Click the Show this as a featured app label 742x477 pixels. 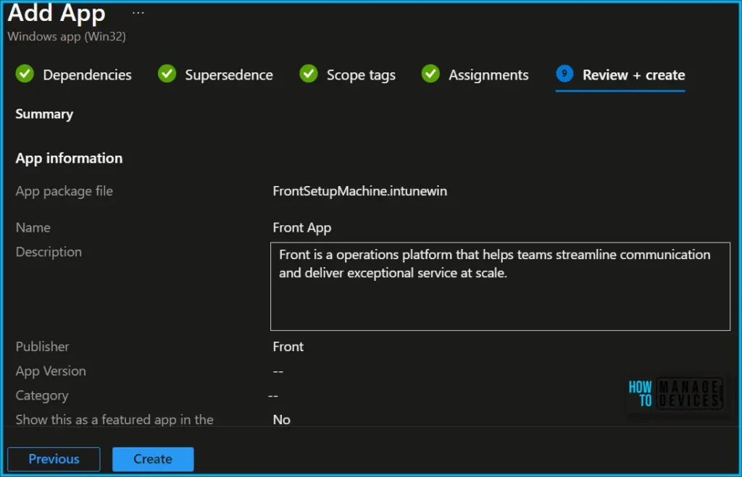(x=114, y=420)
